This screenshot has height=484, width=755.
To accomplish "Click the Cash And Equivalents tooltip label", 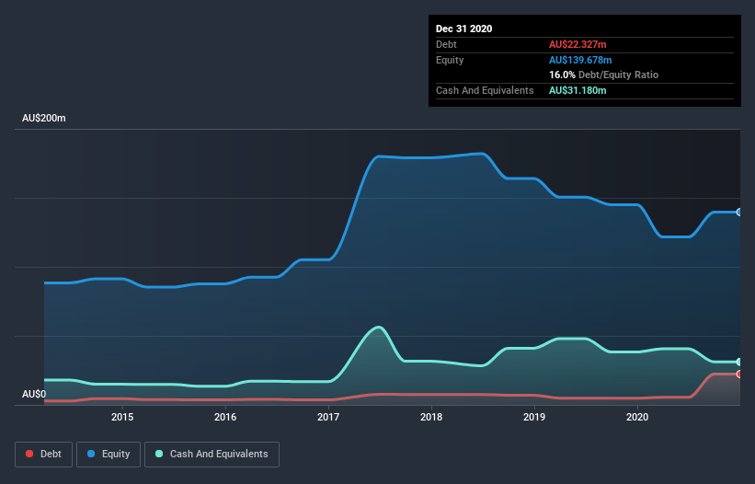I will [485, 90].
